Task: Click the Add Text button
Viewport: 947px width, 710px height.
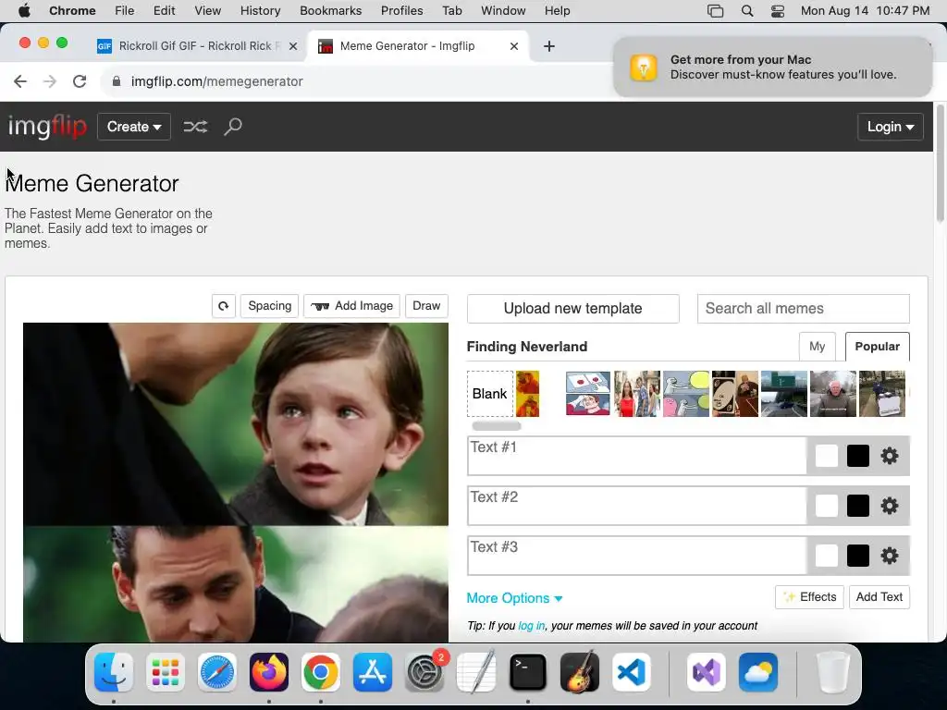Action: tap(879, 597)
